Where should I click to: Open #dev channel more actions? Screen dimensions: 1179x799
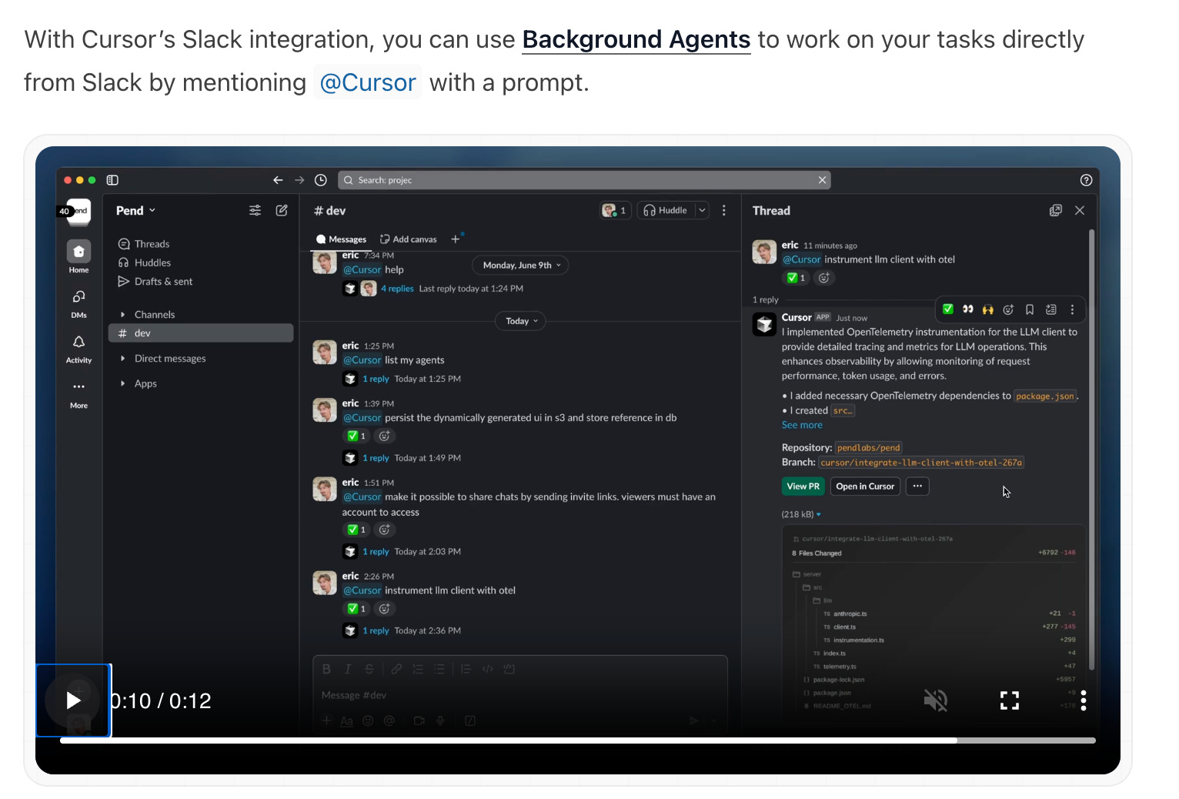coord(723,211)
